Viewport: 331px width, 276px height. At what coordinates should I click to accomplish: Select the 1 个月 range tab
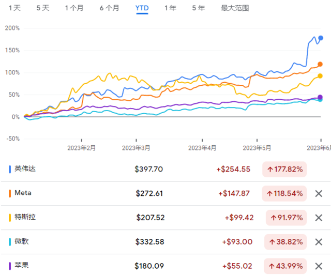point(74,8)
